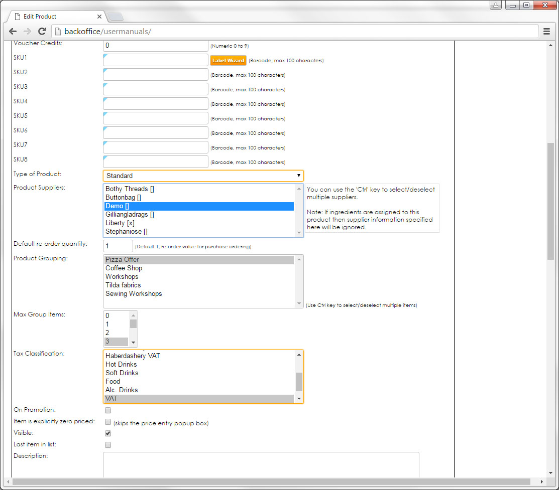Screen dimensions: 559x490
Task: Focus the SKU7 barcode field
Action: [x=155, y=147]
